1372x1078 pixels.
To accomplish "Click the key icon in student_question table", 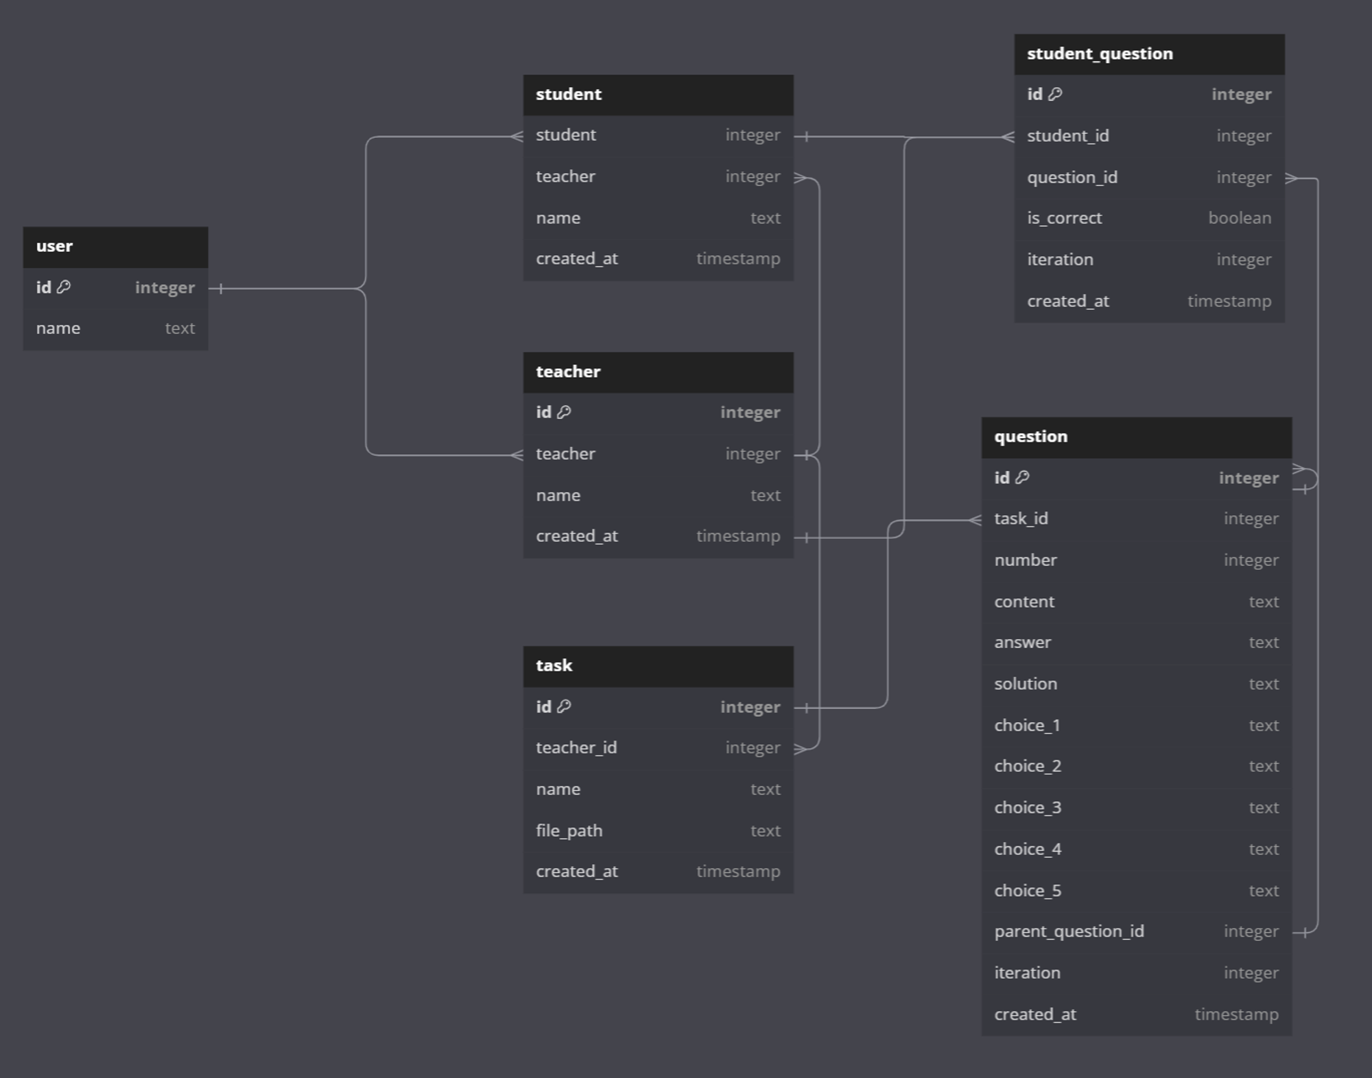I will pyautogui.click(x=1055, y=94).
